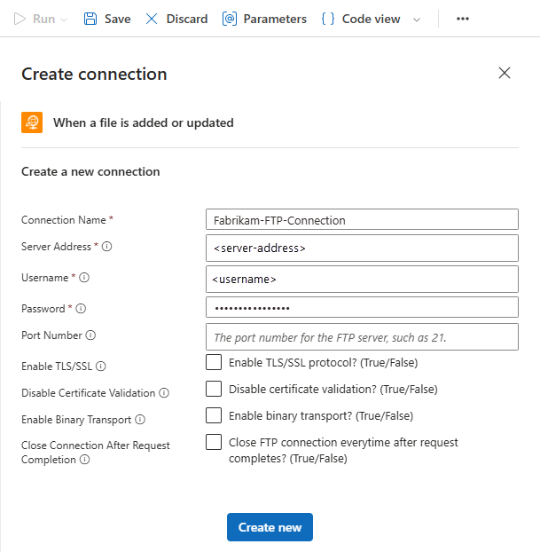
Task: Show info tooltip for Password
Action: tap(81, 309)
